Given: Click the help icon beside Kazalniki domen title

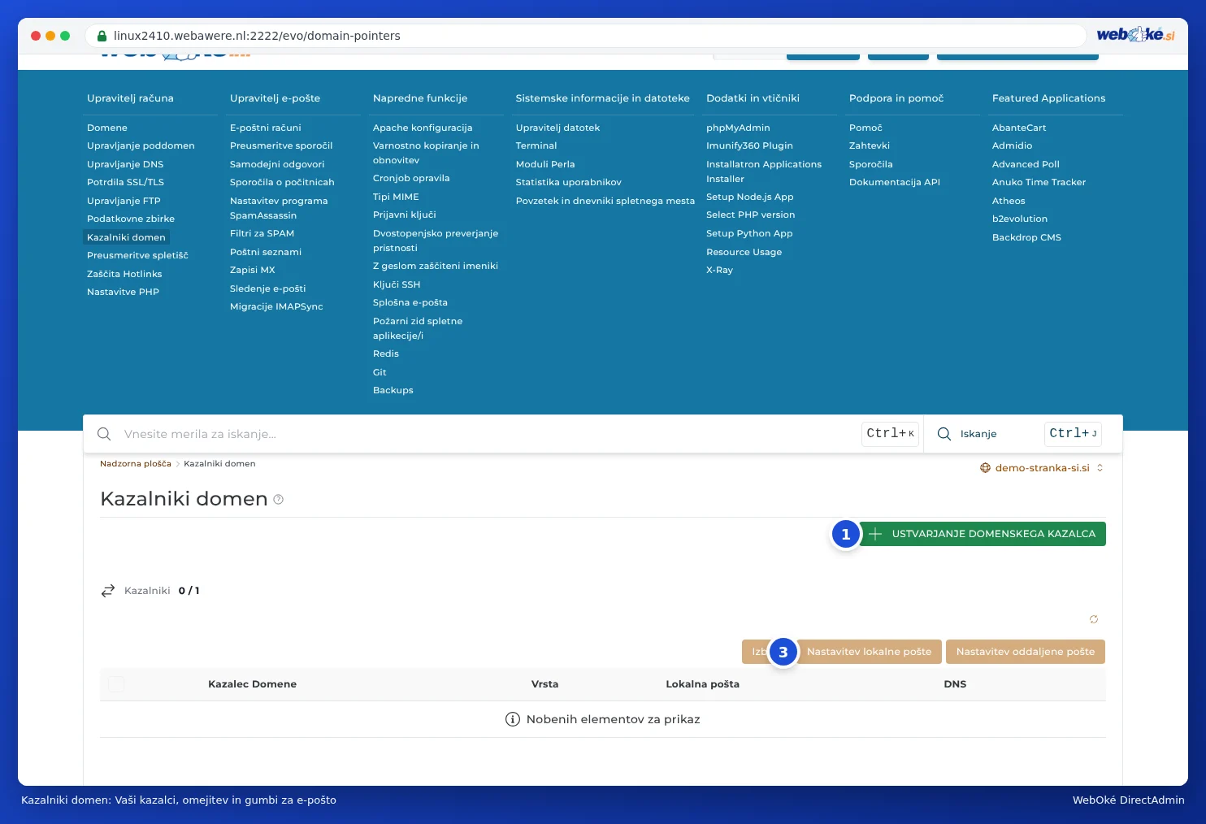Looking at the screenshot, I should tap(278, 500).
